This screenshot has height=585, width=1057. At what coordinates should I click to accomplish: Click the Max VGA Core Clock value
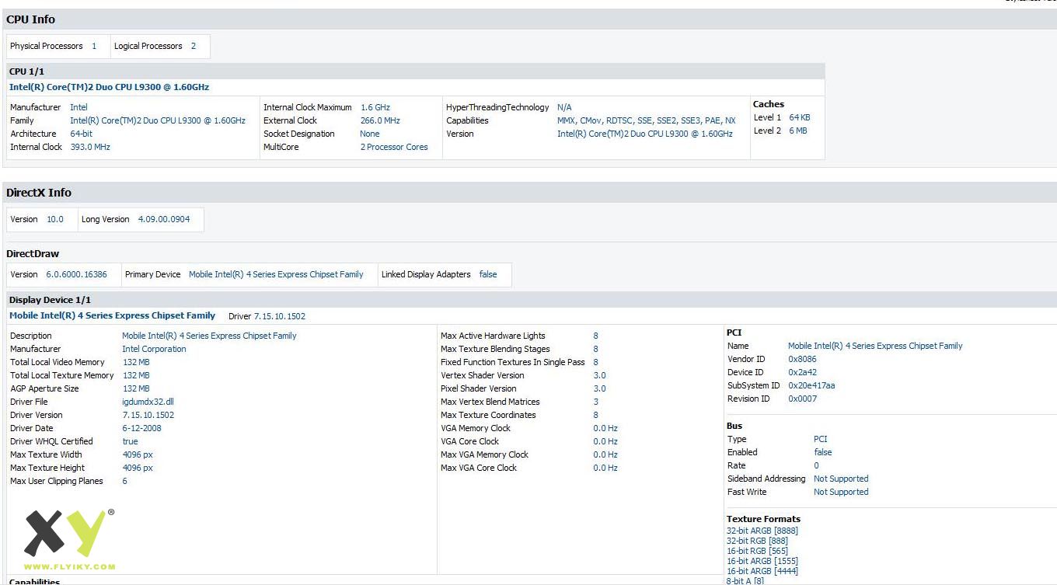[x=605, y=468]
